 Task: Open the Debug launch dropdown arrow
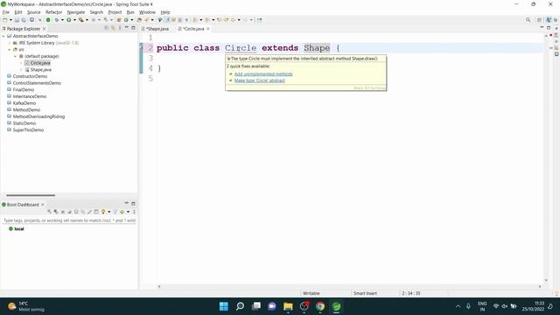coord(62,20)
